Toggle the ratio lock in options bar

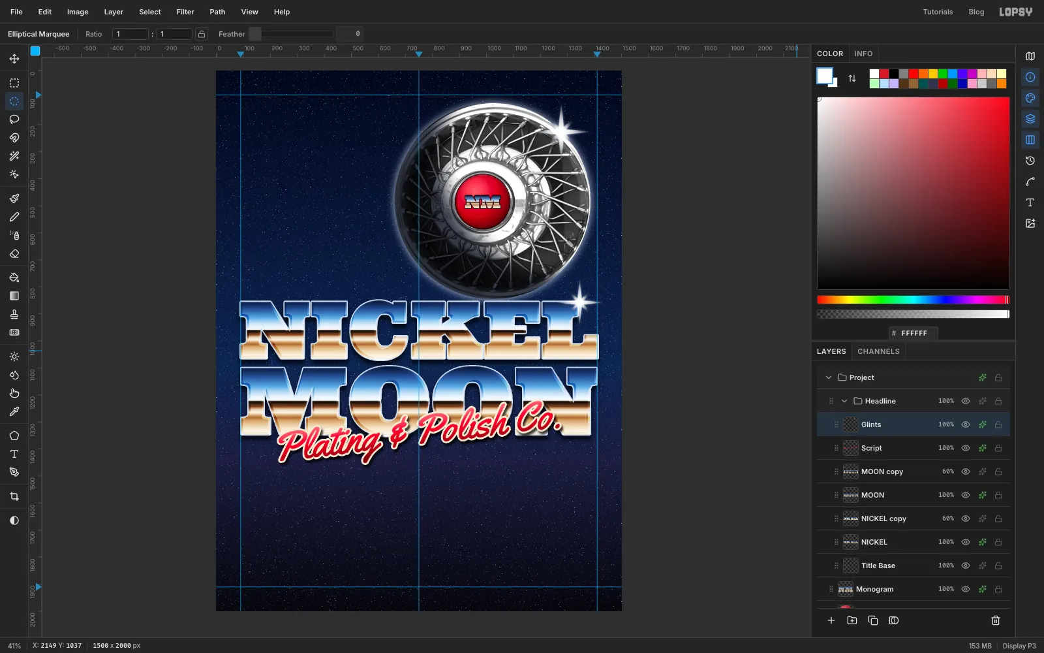pos(202,34)
